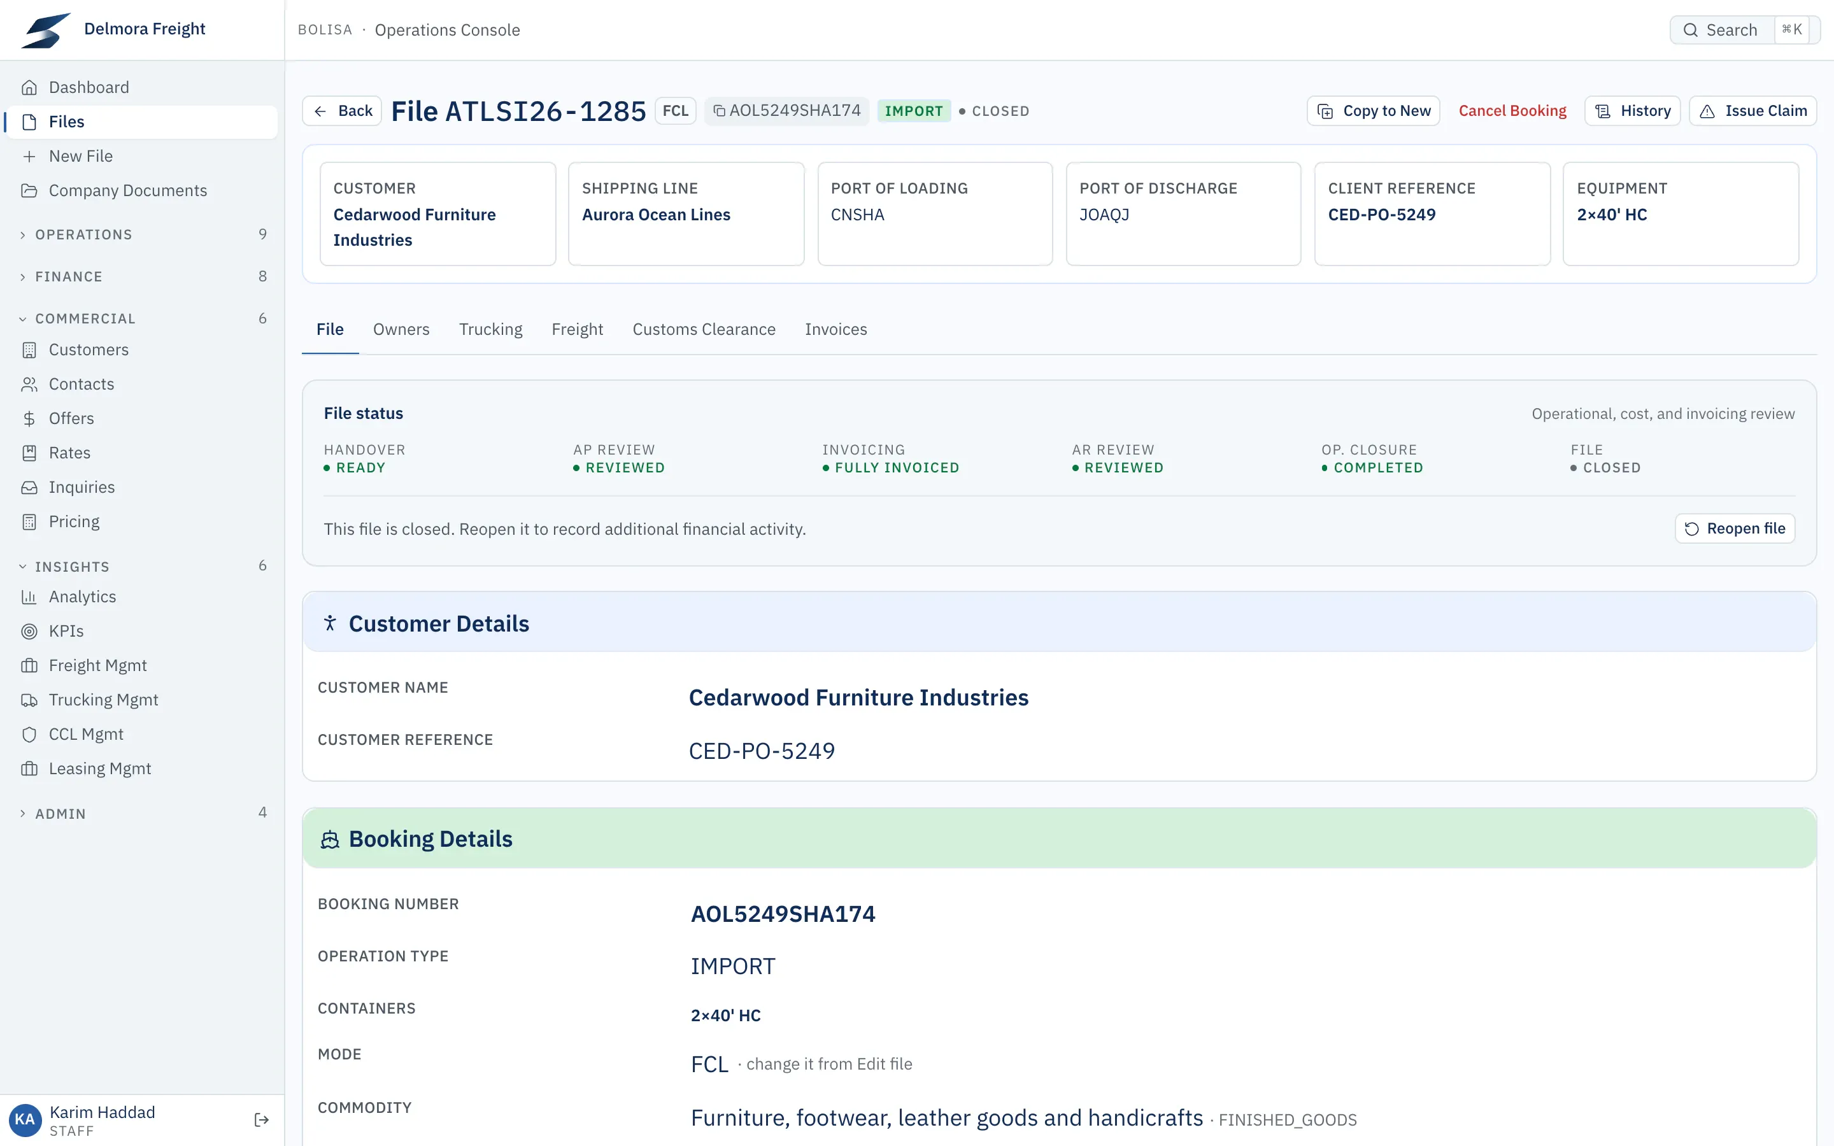This screenshot has height=1146, width=1834.
Task: Click the search magnifier icon
Action: [x=1690, y=31]
